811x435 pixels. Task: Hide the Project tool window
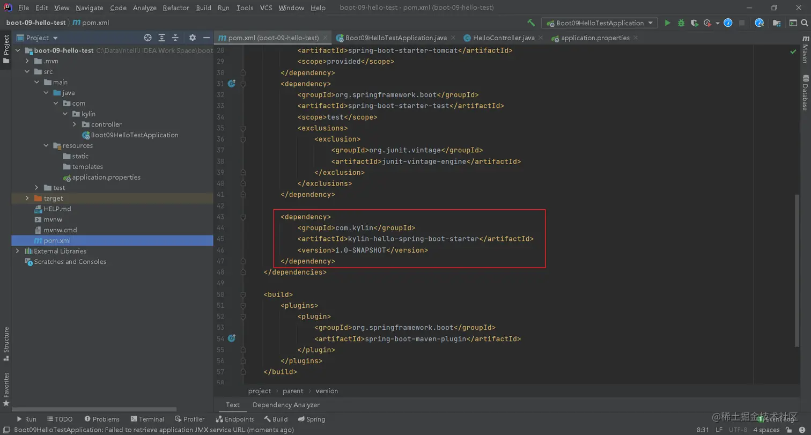coord(206,38)
